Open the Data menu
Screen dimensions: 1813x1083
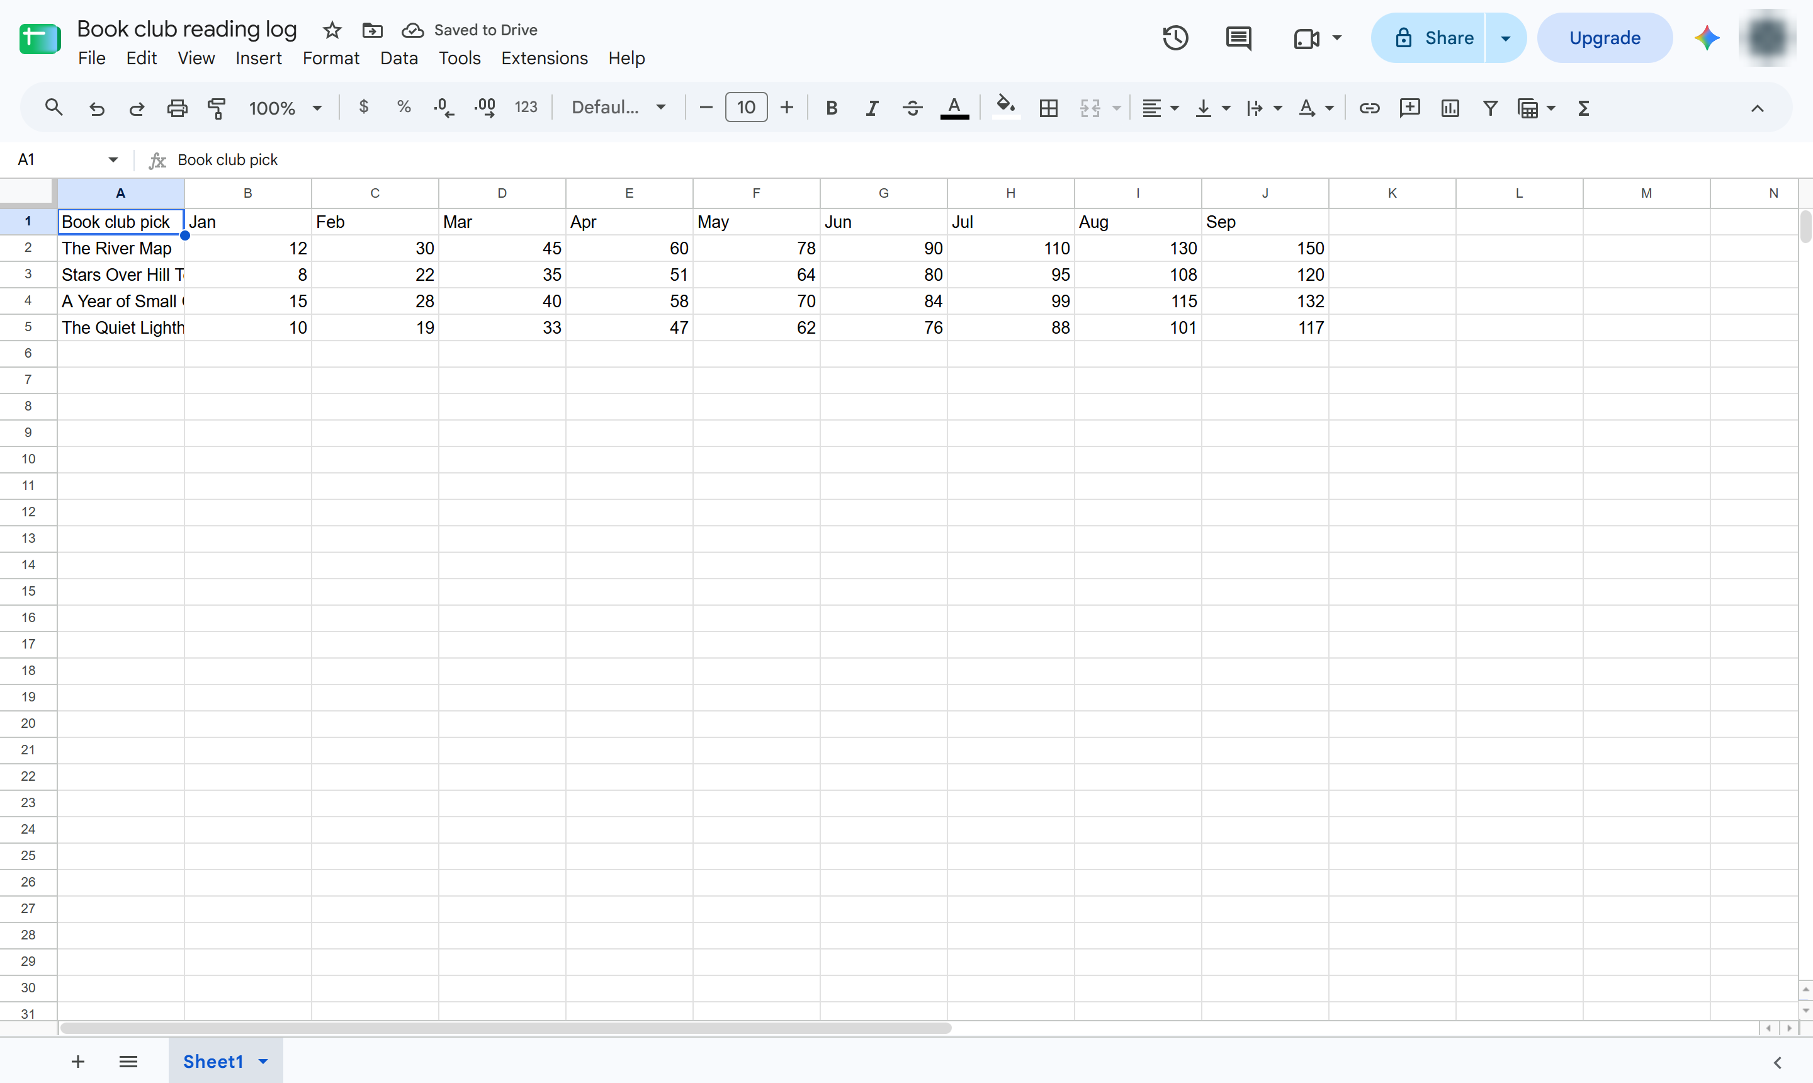pos(398,58)
